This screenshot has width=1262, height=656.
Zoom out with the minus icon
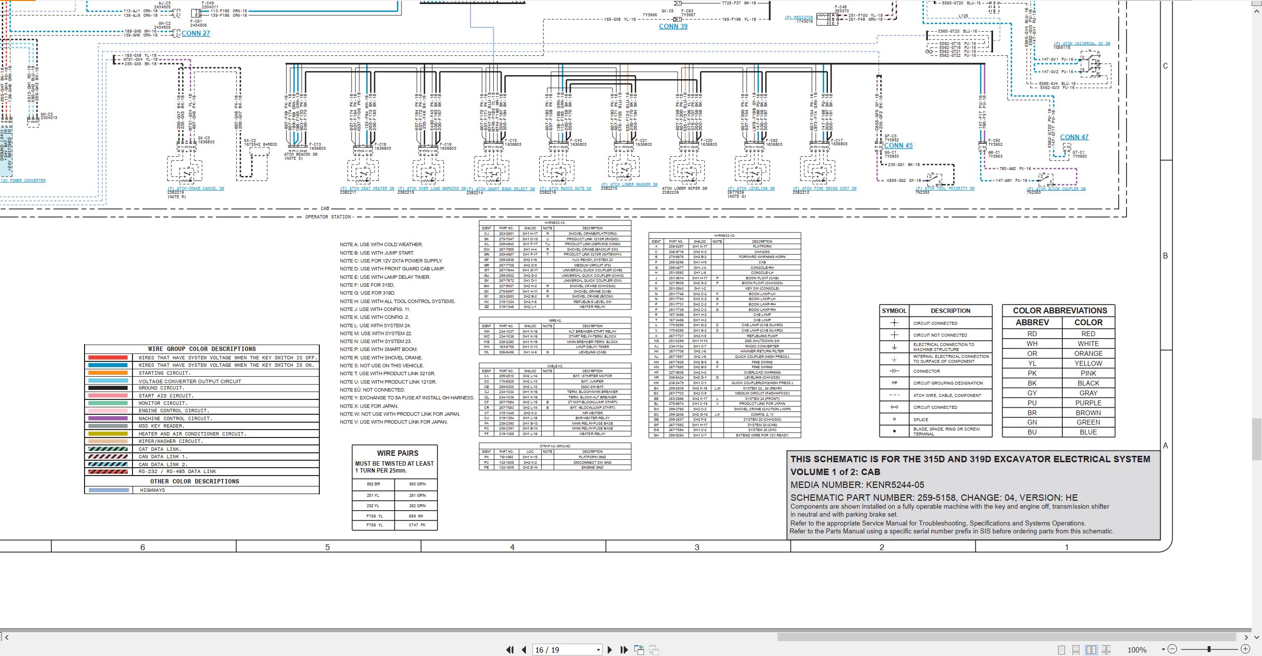tap(1172, 649)
